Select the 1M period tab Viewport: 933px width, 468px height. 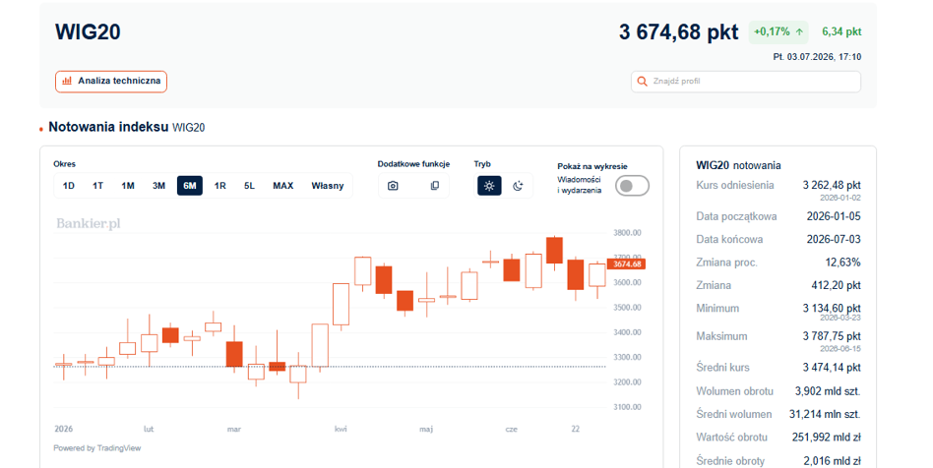click(x=127, y=186)
